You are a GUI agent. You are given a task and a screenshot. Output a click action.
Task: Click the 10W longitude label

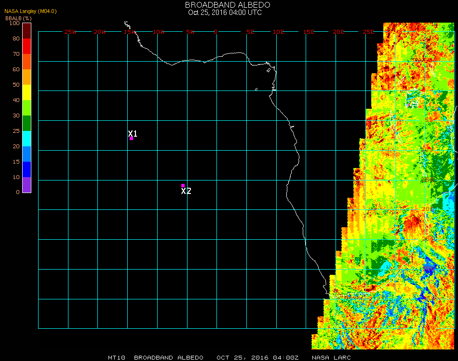point(159,32)
